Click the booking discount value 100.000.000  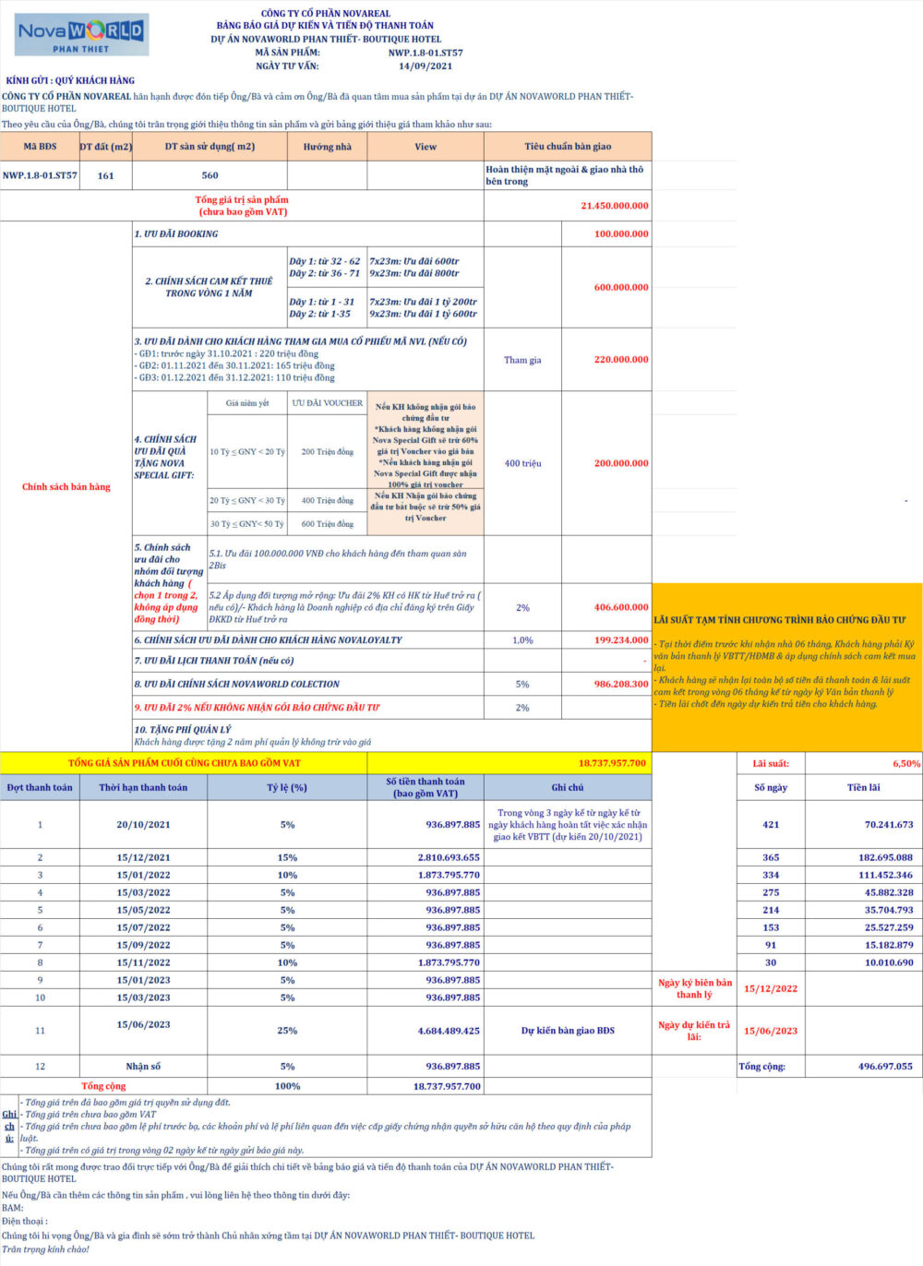click(x=621, y=234)
